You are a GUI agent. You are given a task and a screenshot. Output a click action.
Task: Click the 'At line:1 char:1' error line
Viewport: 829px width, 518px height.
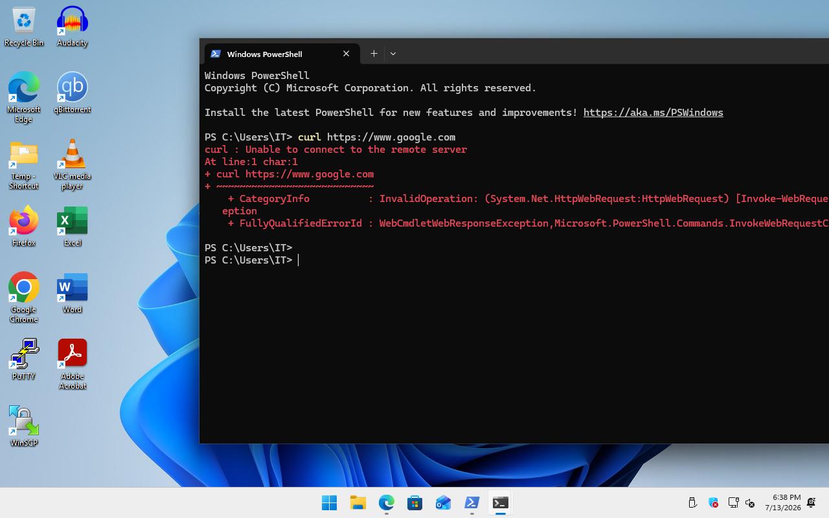[x=251, y=162]
